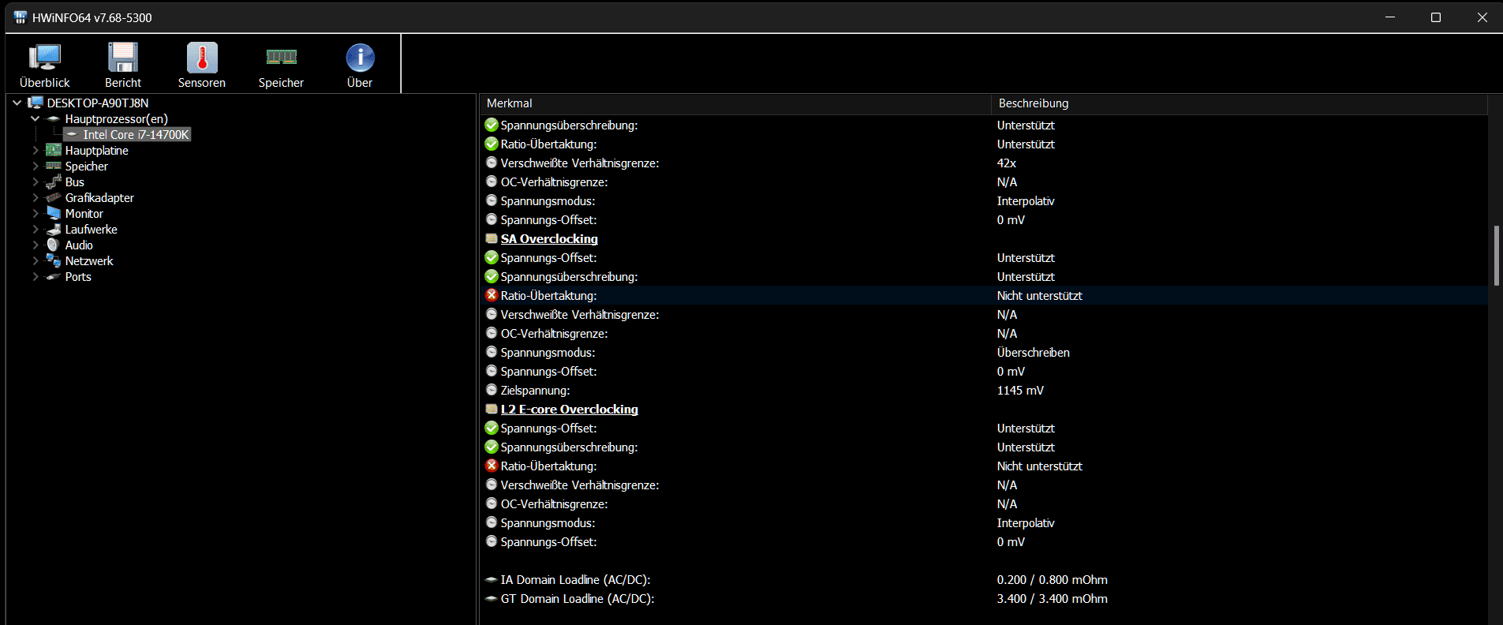Expand the Speicher tree branch
The width and height of the screenshot is (1503, 625).
pyautogui.click(x=35, y=166)
